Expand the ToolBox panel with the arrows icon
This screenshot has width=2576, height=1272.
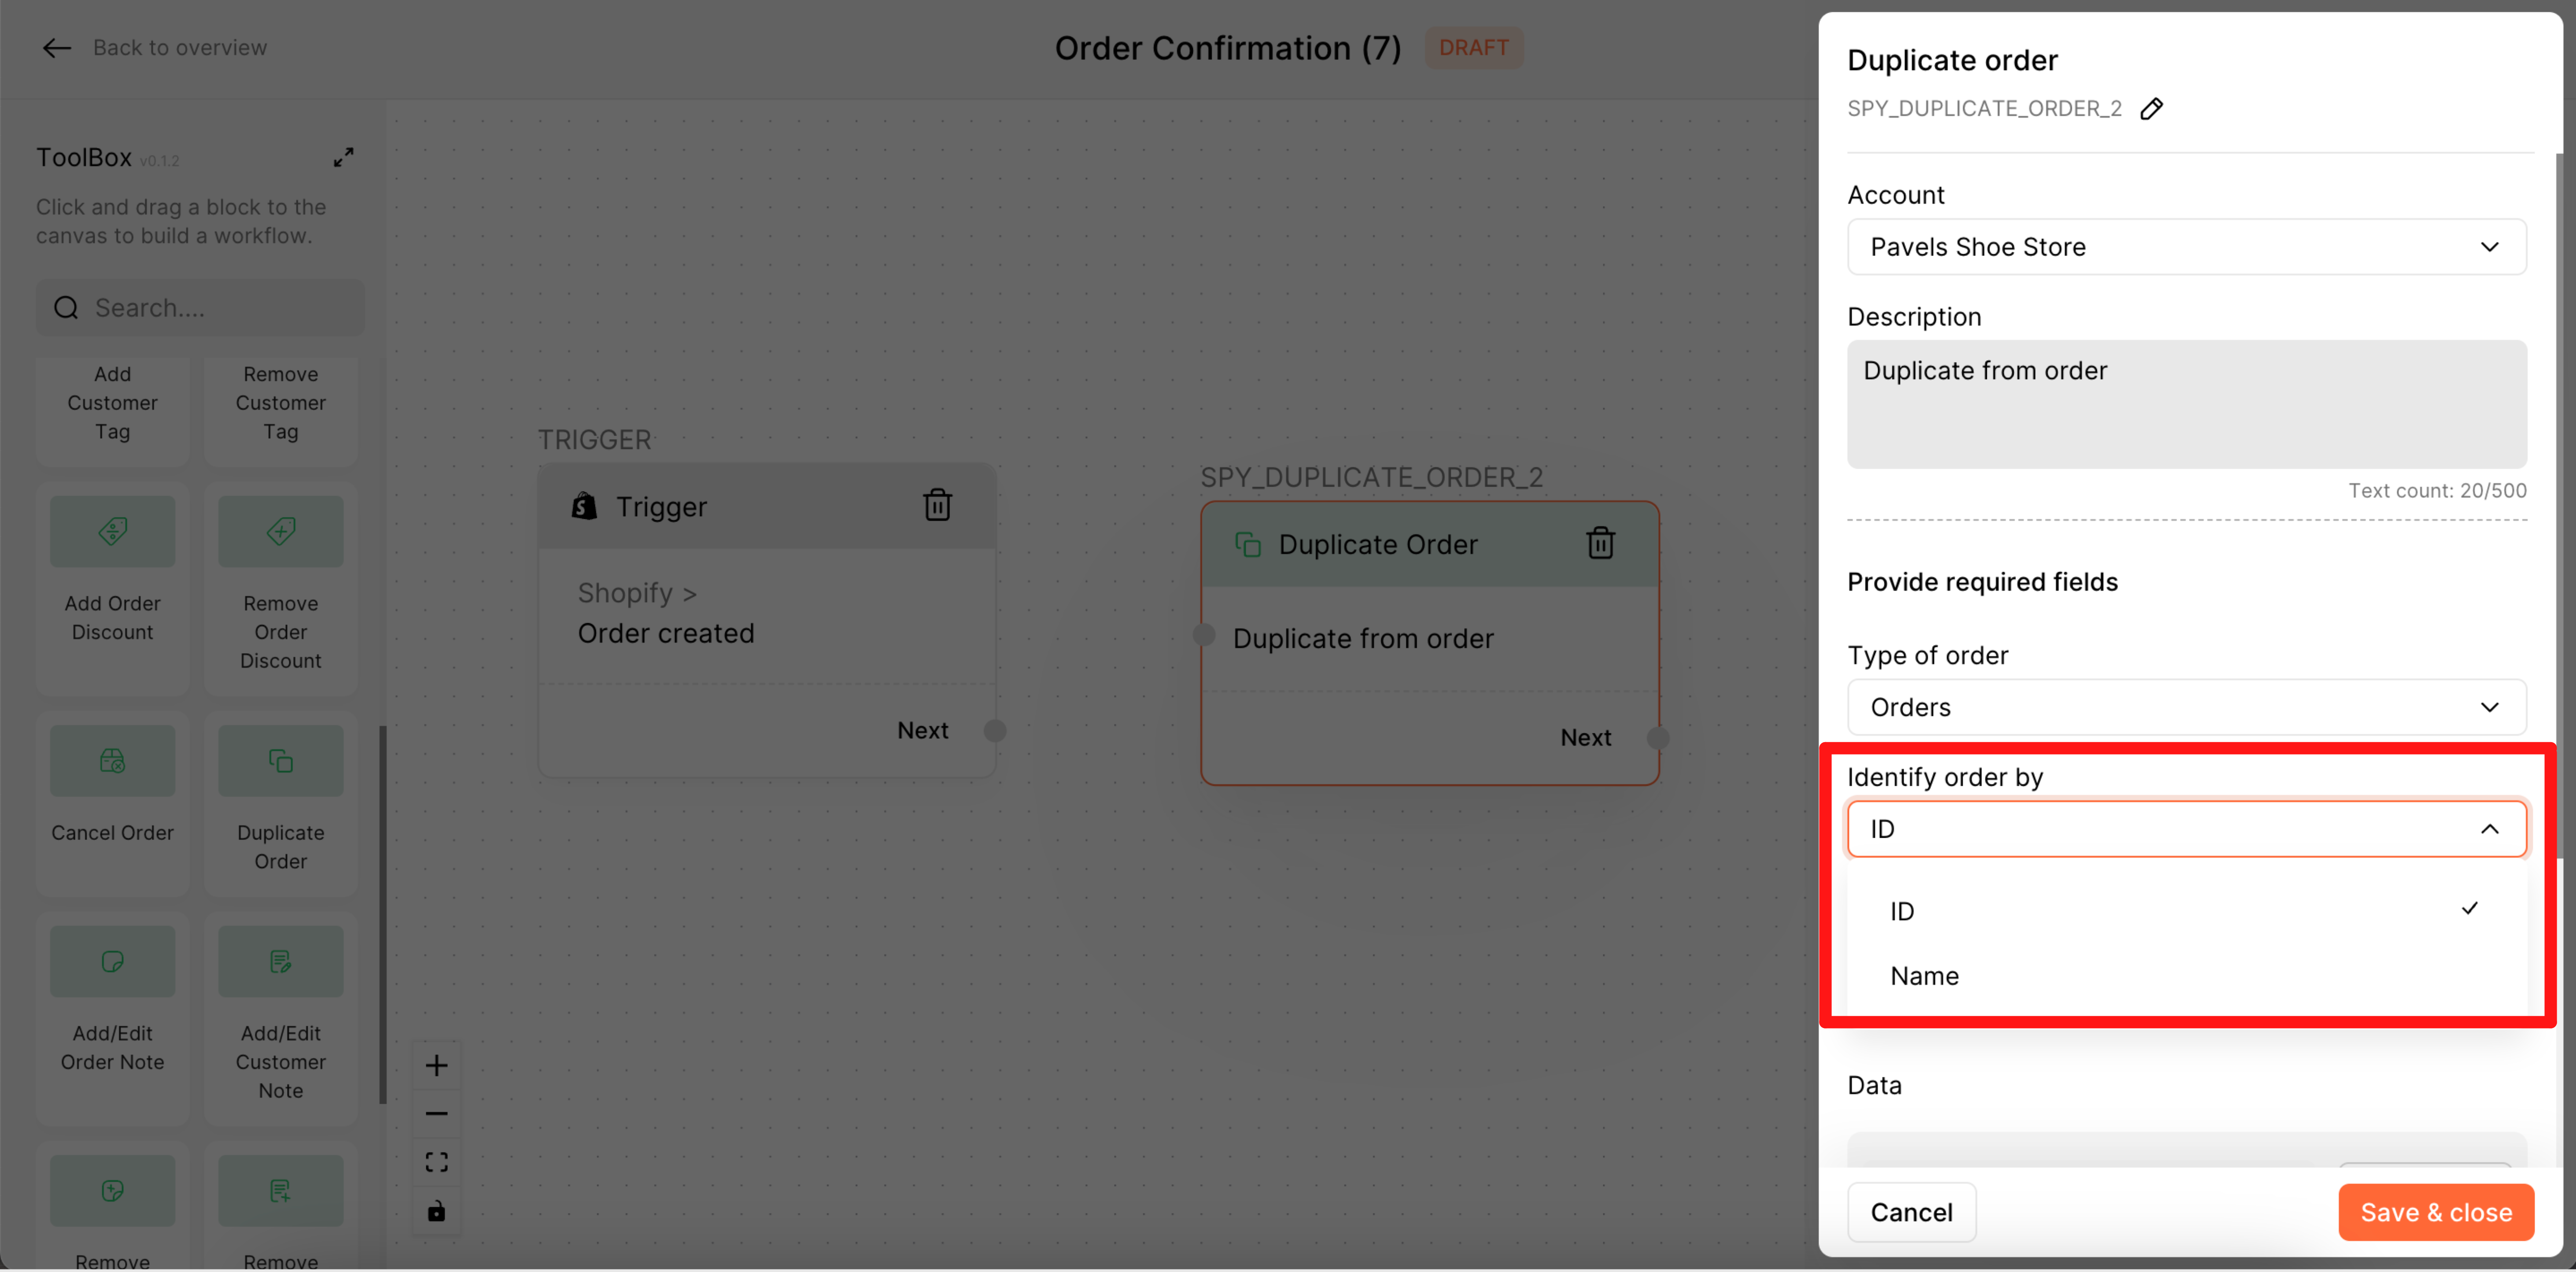pyautogui.click(x=343, y=157)
